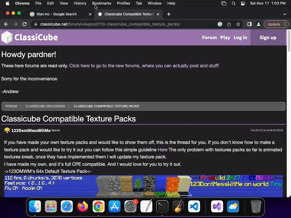Click the site security lock icon

coord(36,24)
